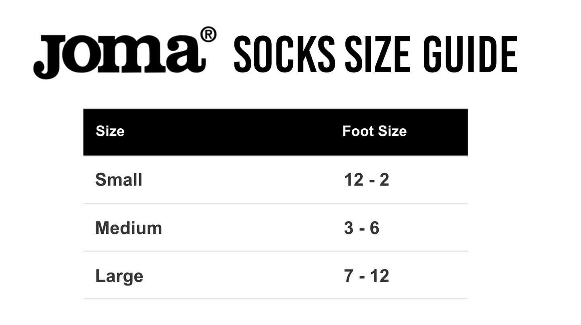This screenshot has width=581, height=325.
Task: Click the 7 - 12 foot size value
Action: [x=366, y=276]
